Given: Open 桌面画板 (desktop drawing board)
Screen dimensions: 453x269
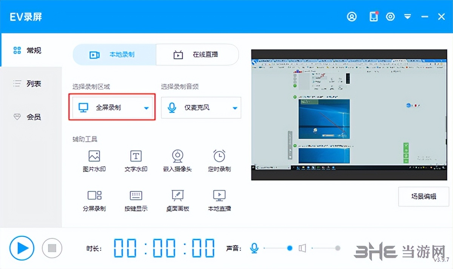Looking at the screenshot, I should (x=177, y=200).
